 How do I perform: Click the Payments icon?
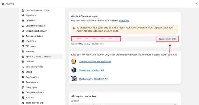click(23, 16)
